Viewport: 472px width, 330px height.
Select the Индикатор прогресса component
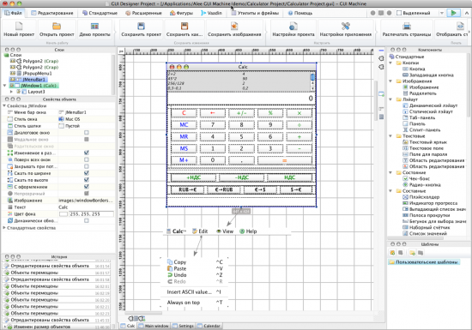pos(430,203)
